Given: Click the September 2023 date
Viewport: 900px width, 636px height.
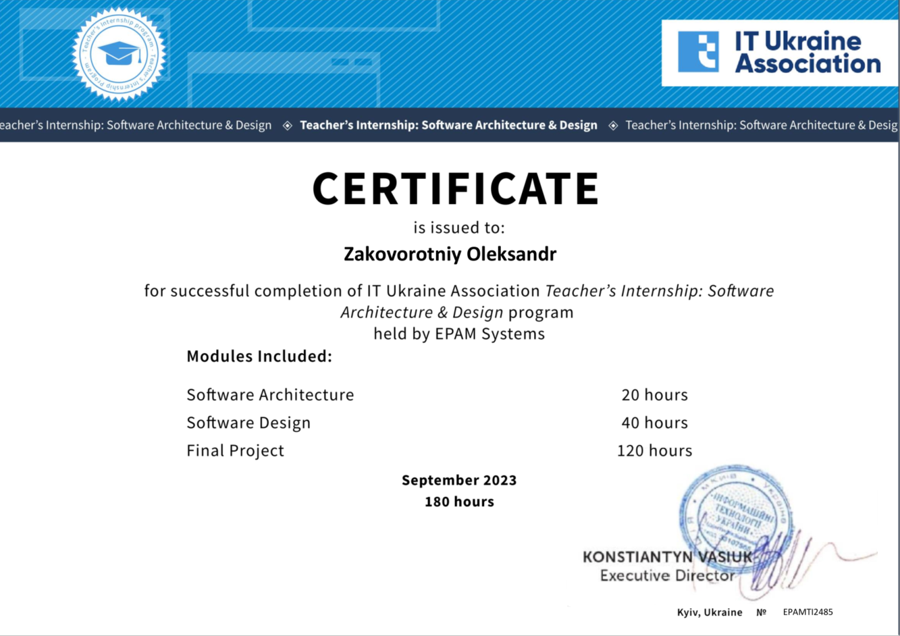Looking at the screenshot, I should click(459, 480).
